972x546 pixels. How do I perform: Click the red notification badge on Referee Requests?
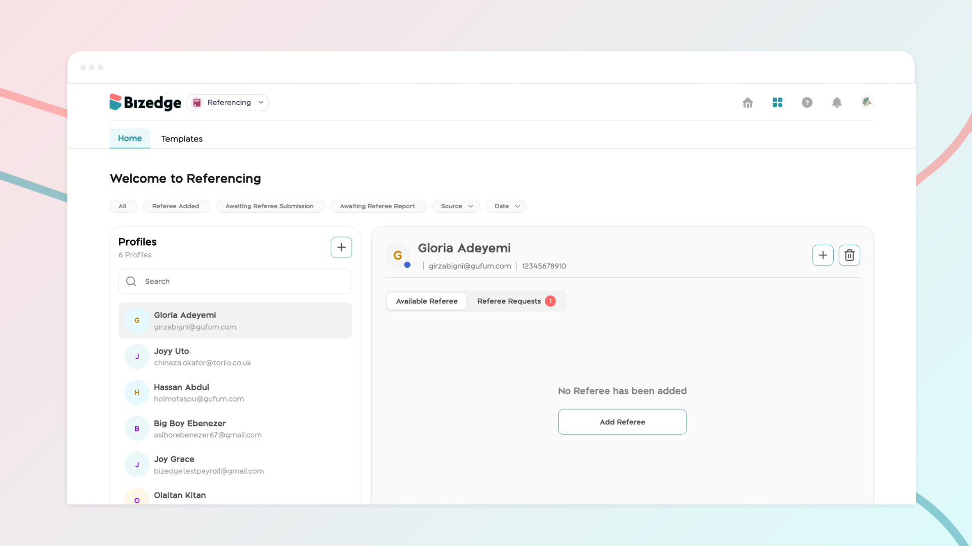[550, 301]
